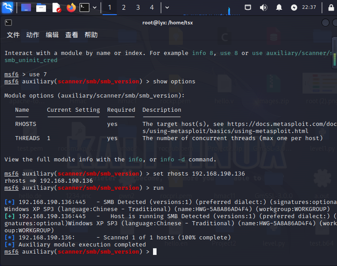The width and height of the screenshot is (337, 266).
Task: Switch to workspace 2
Action: click(124, 8)
